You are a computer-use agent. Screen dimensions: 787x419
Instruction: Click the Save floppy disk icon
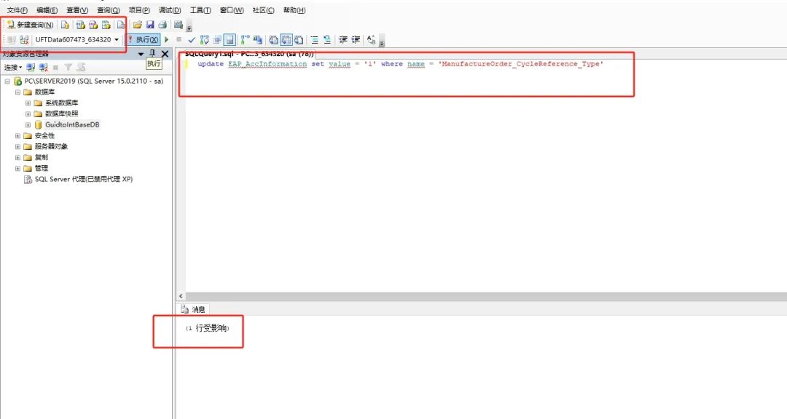tap(150, 25)
